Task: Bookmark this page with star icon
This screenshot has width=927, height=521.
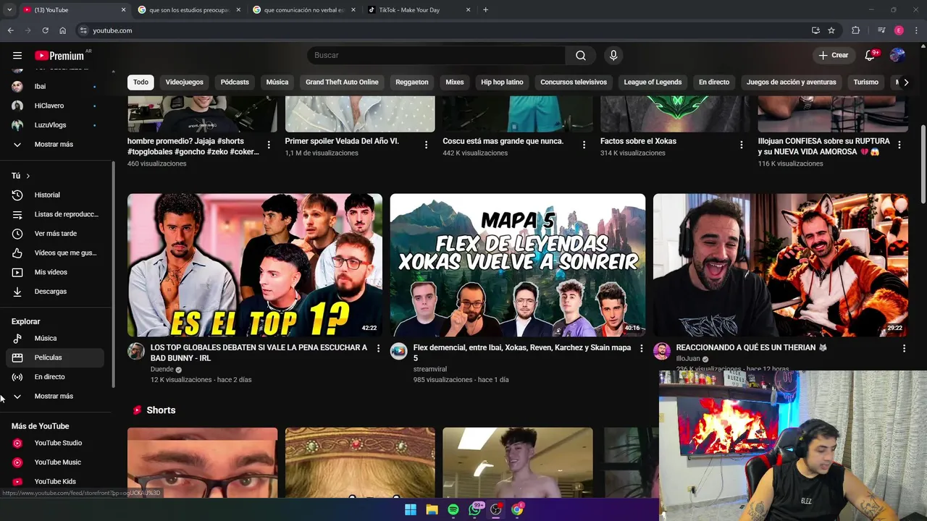Action: [831, 30]
